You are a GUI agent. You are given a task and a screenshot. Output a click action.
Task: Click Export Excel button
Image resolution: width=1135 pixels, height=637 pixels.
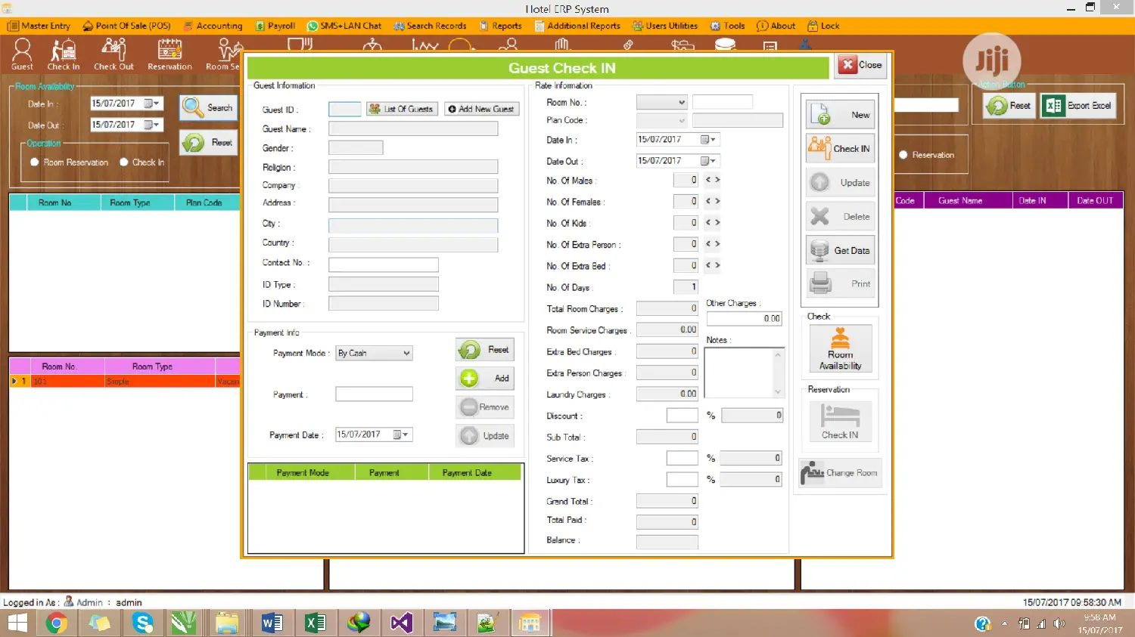coord(1079,106)
